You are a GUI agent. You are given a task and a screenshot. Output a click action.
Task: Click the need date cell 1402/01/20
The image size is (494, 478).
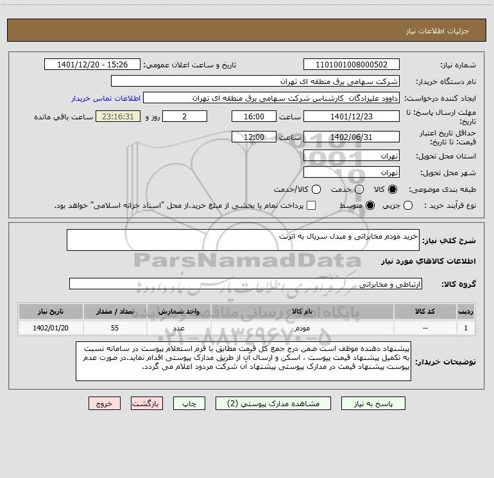click(51, 328)
